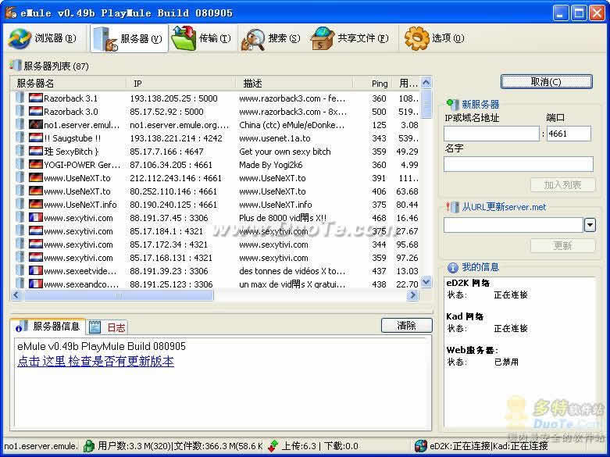
Task: Focus the 名字 name input field
Action: coord(518,164)
